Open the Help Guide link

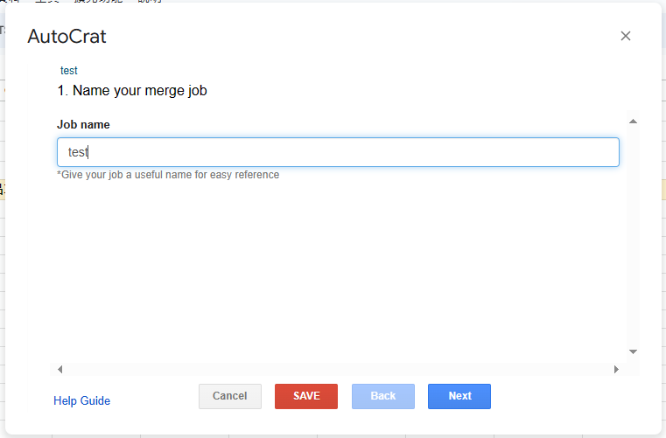pos(82,400)
